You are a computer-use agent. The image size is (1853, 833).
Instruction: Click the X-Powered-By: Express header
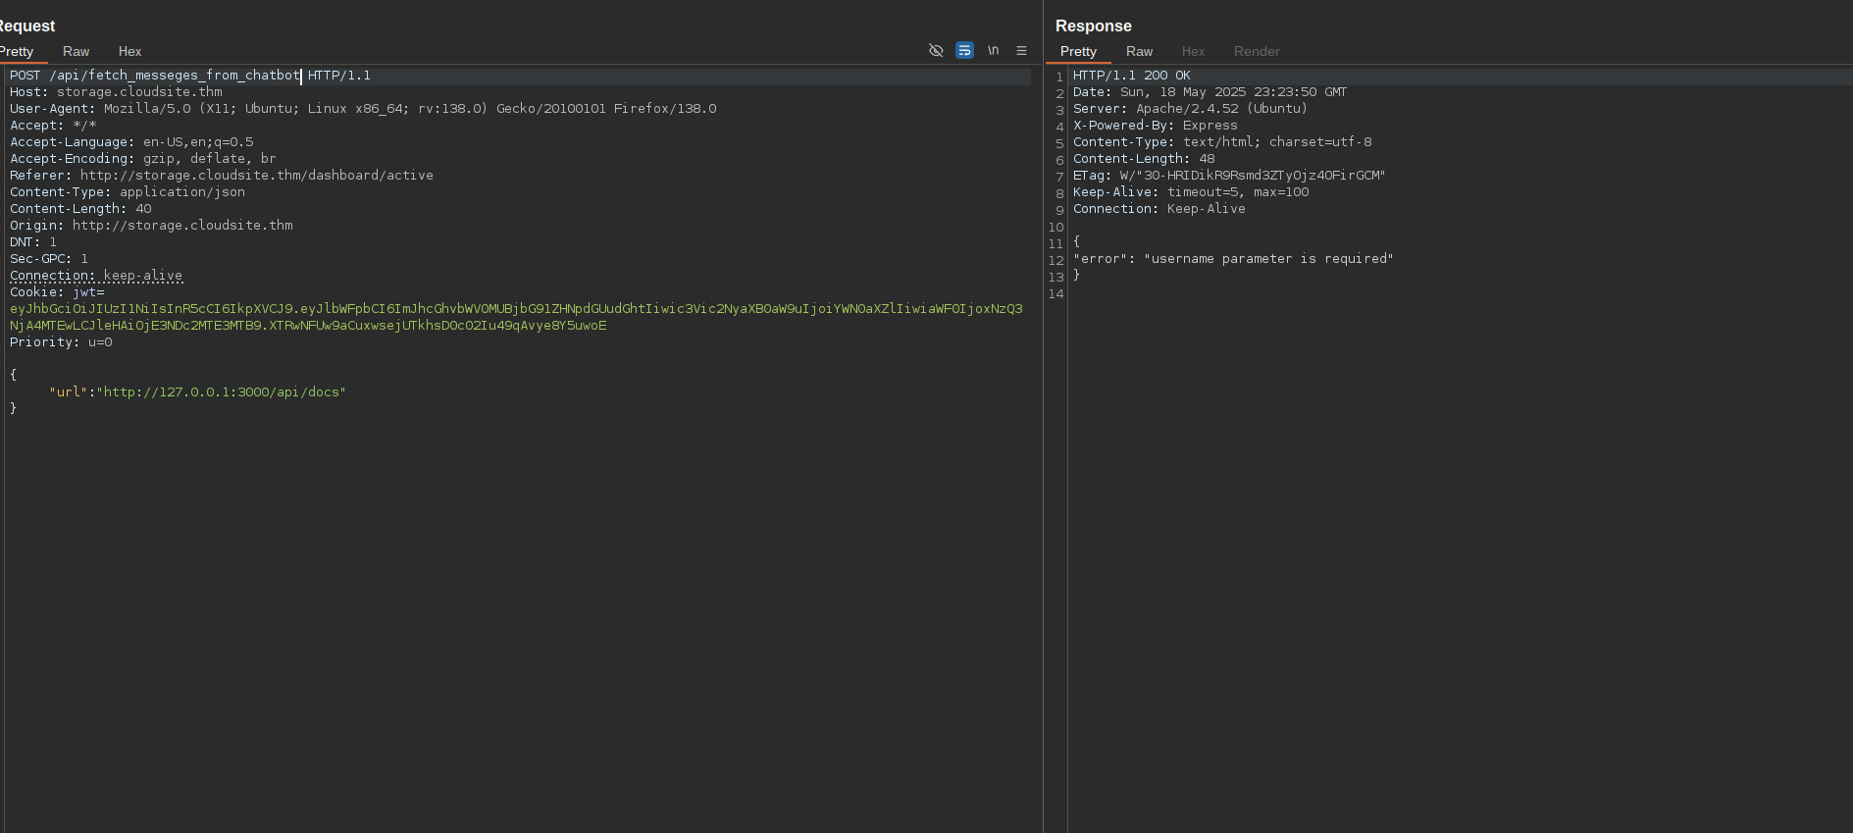(x=1155, y=126)
